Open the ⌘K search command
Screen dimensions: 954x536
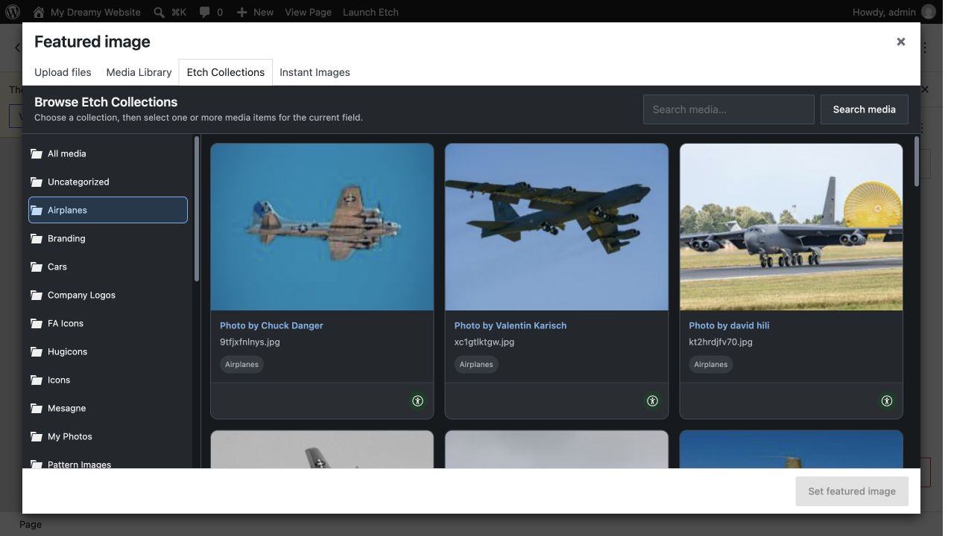170,12
